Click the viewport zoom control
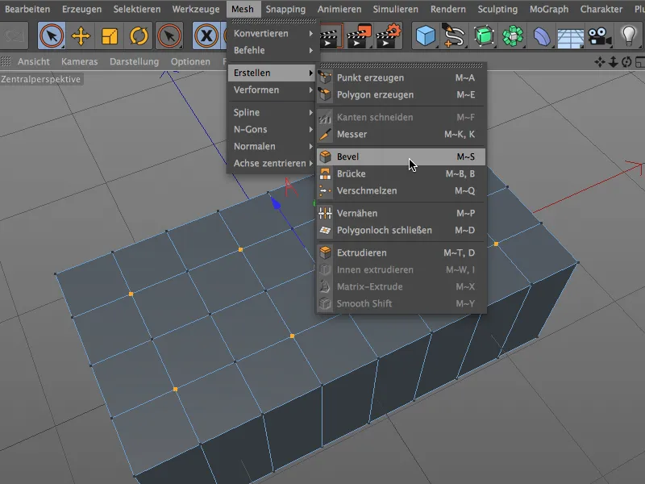 (x=613, y=61)
